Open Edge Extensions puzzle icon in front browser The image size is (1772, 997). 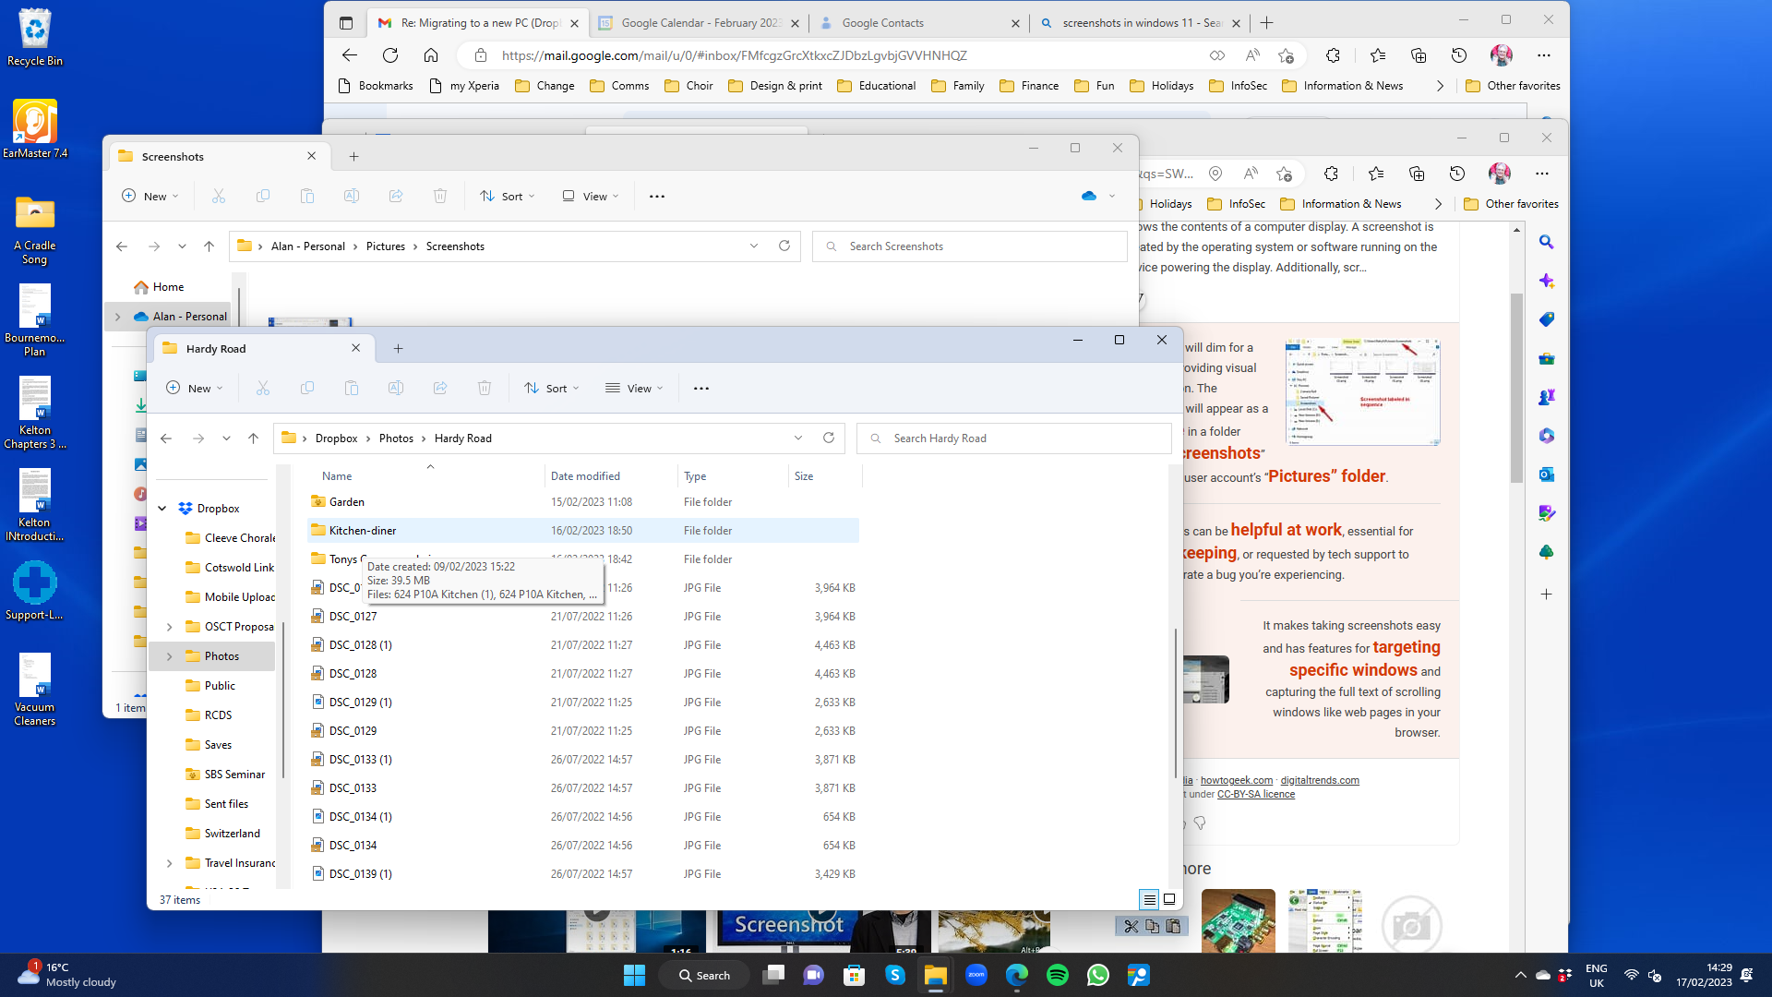[x=1333, y=55]
